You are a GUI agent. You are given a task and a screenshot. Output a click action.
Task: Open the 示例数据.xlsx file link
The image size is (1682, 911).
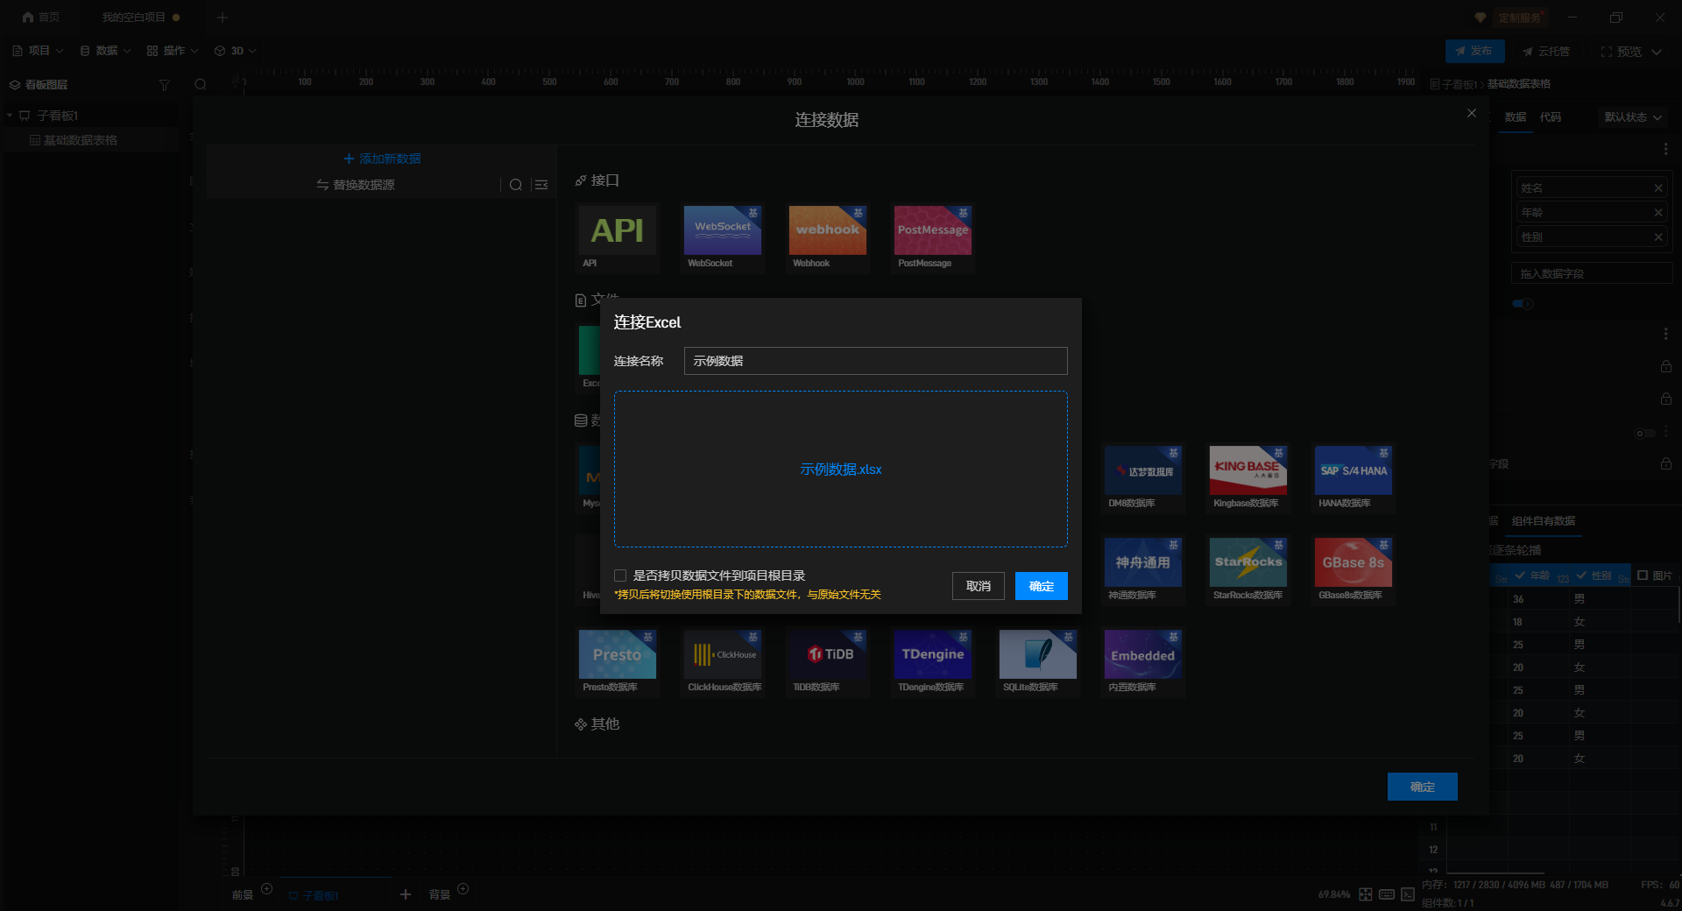[840, 470]
